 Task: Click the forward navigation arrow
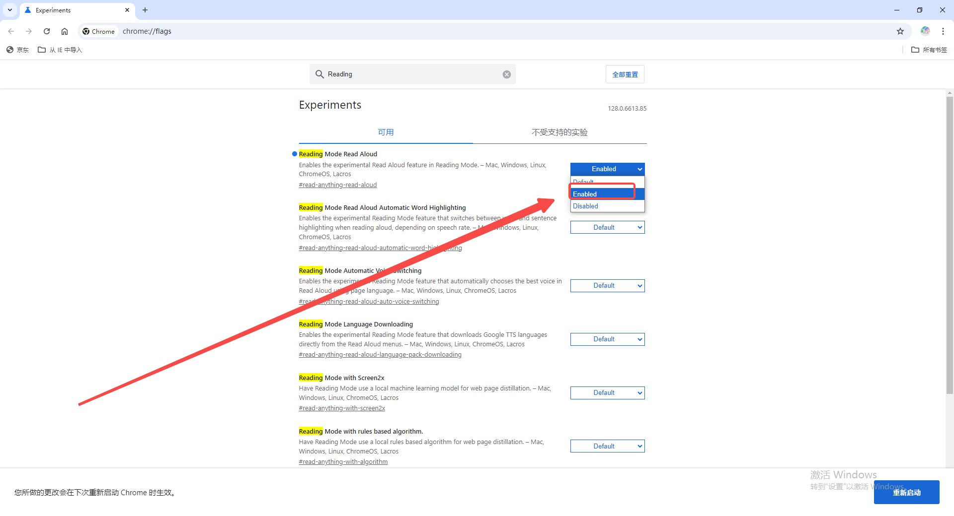[29, 31]
